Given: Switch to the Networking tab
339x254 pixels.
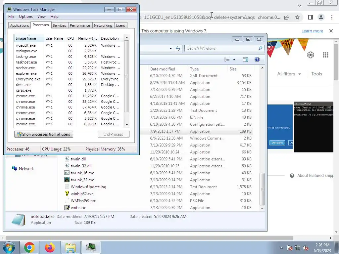Looking at the screenshot, I should [x=103, y=25].
